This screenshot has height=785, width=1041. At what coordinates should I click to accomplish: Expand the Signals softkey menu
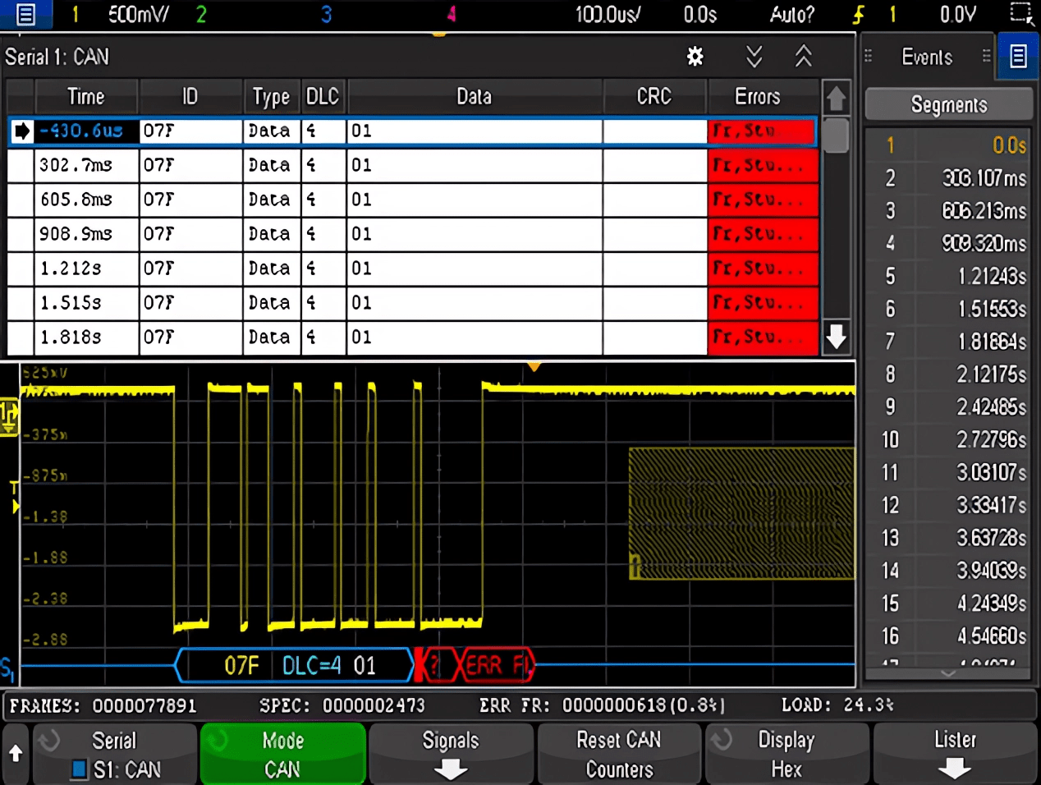point(451,754)
